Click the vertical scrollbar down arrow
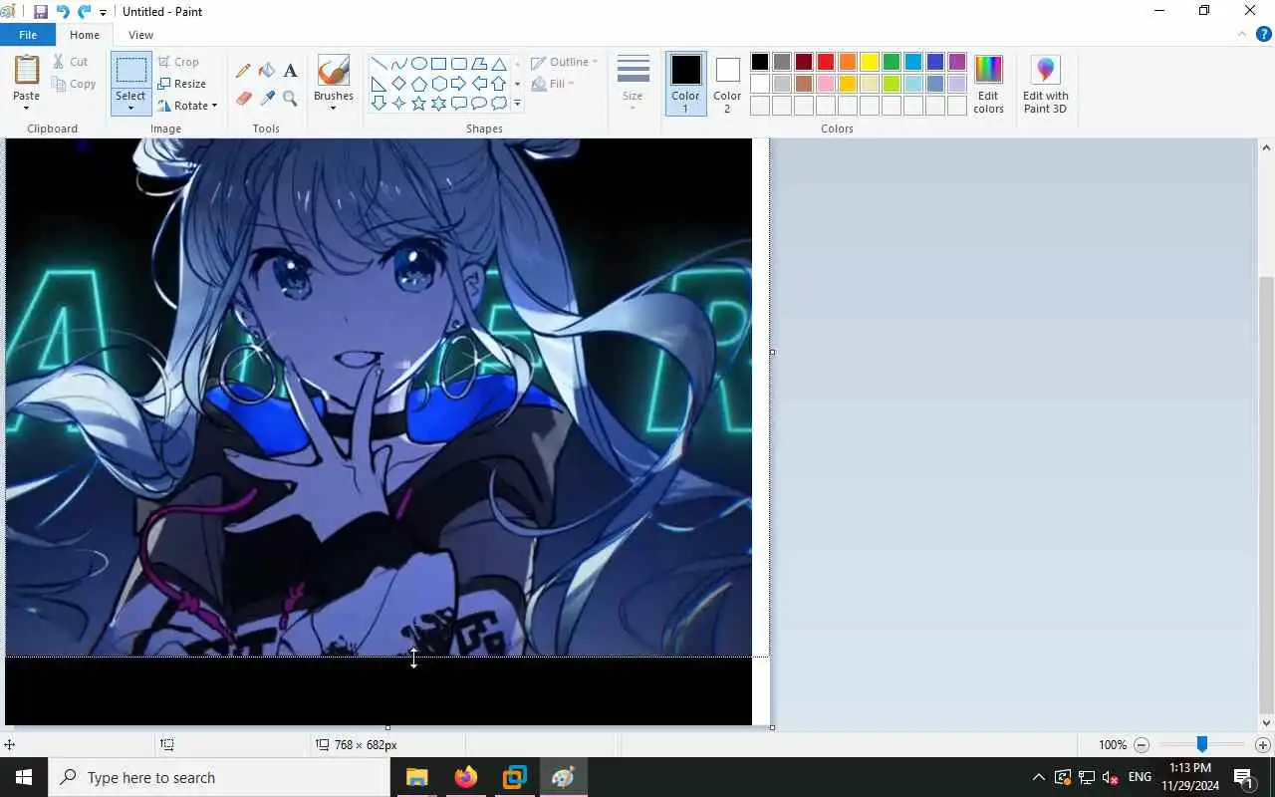Image resolution: width=1275 pixels, height=797 pixels. pyautogui.click(x=1266, y=724)
